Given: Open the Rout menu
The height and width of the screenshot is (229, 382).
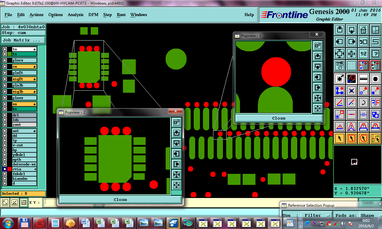Looking at the screenshot, I should (121, 15).
